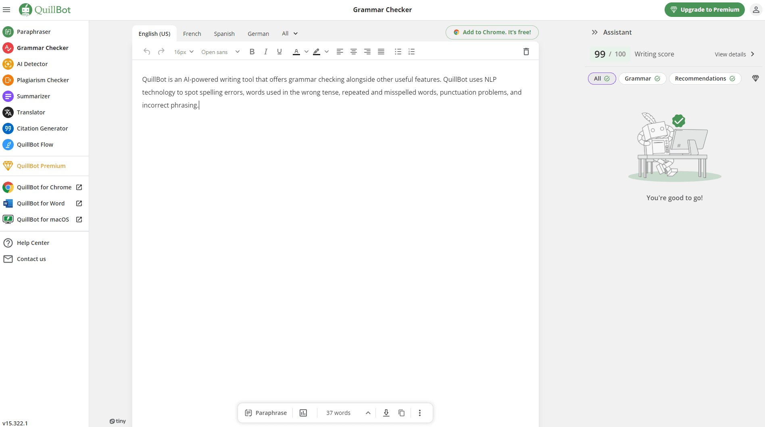This screenshot has height=427, width=765.
Task: Click Add to Chrome button
Action: [492, 32]
